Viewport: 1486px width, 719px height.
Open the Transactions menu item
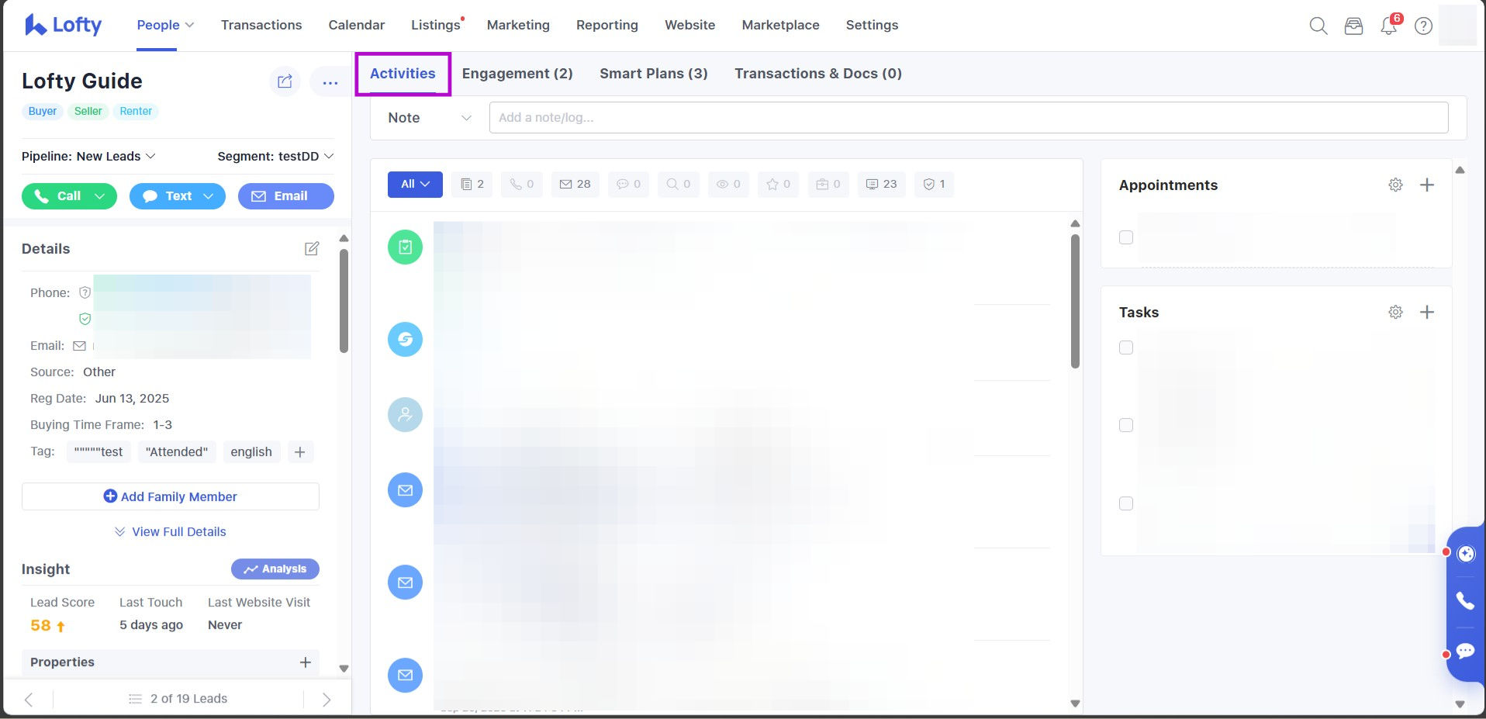point(261,25)
